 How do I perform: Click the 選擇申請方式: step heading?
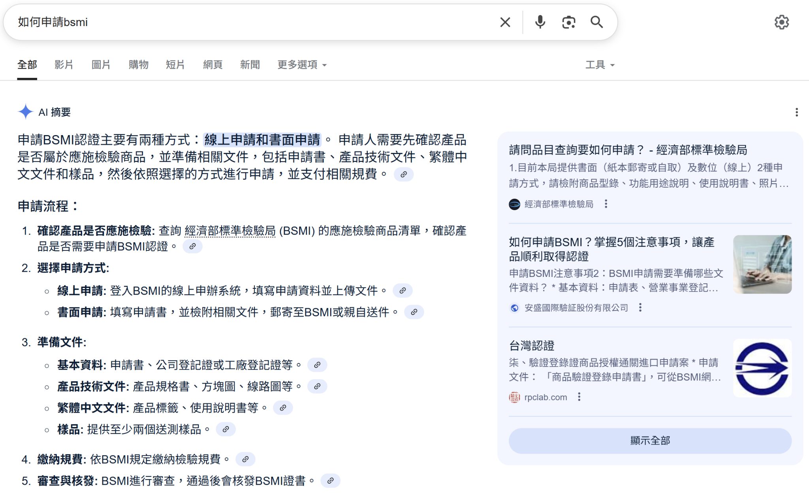point(73,268)
